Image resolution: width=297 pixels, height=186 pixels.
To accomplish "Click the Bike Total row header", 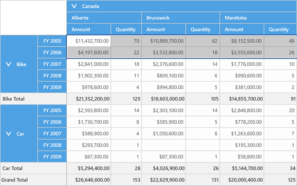I will pyautogui.click(x=33, y=99).
